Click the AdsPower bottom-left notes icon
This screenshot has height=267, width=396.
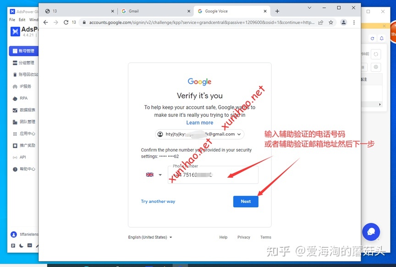13,245
